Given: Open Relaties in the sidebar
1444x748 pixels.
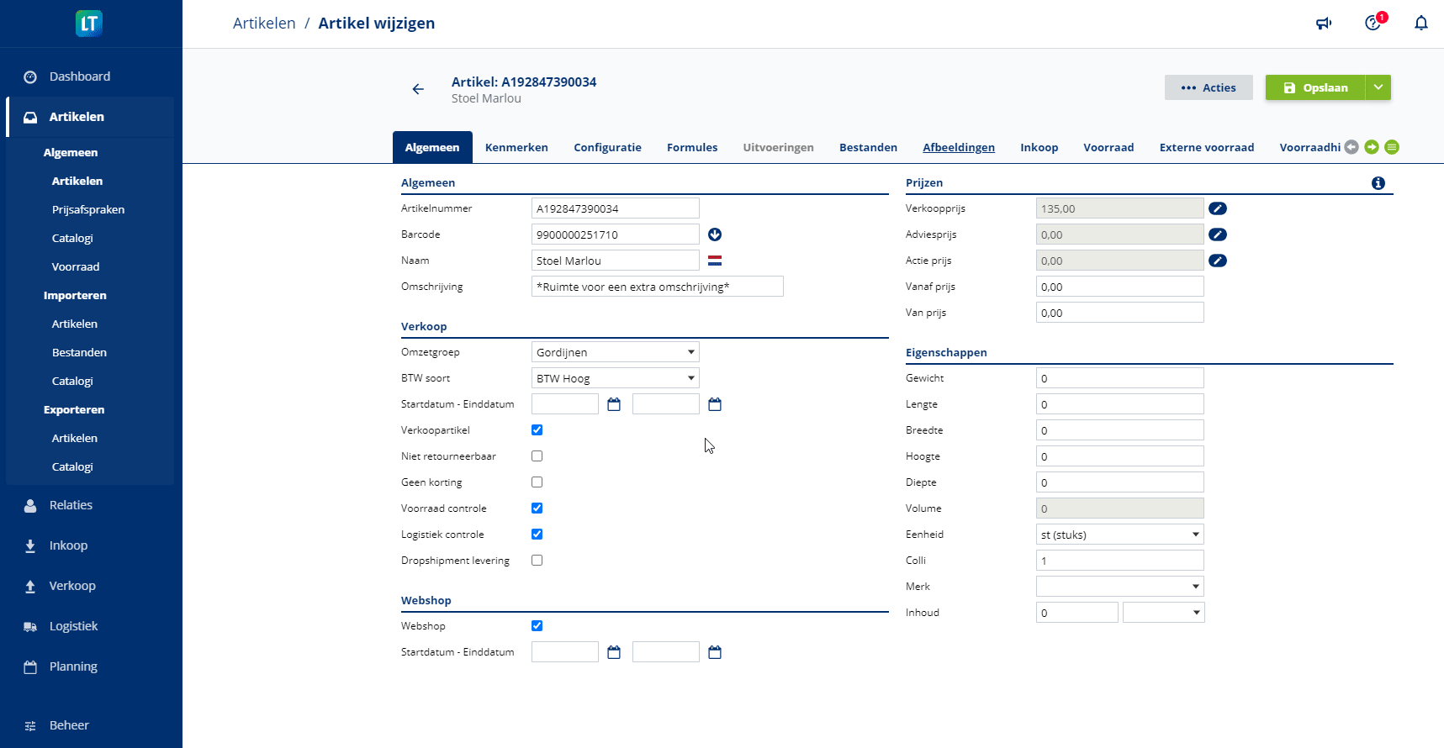Looking at the screenshot, I should (71, 505).
